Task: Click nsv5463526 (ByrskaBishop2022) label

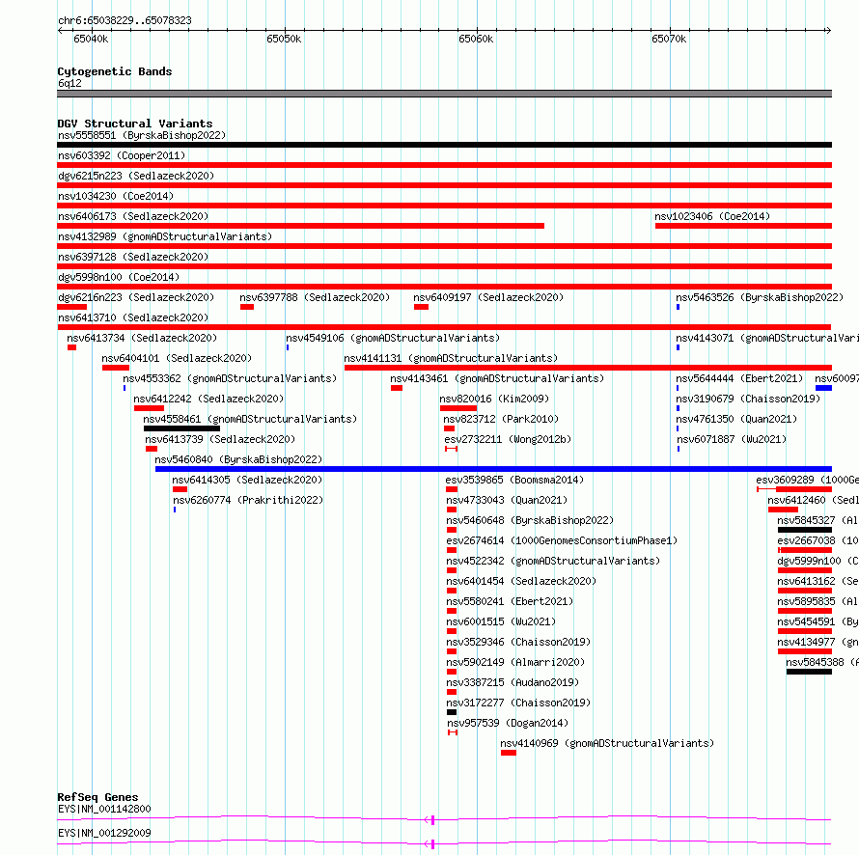Action: (x=760, y=297)
